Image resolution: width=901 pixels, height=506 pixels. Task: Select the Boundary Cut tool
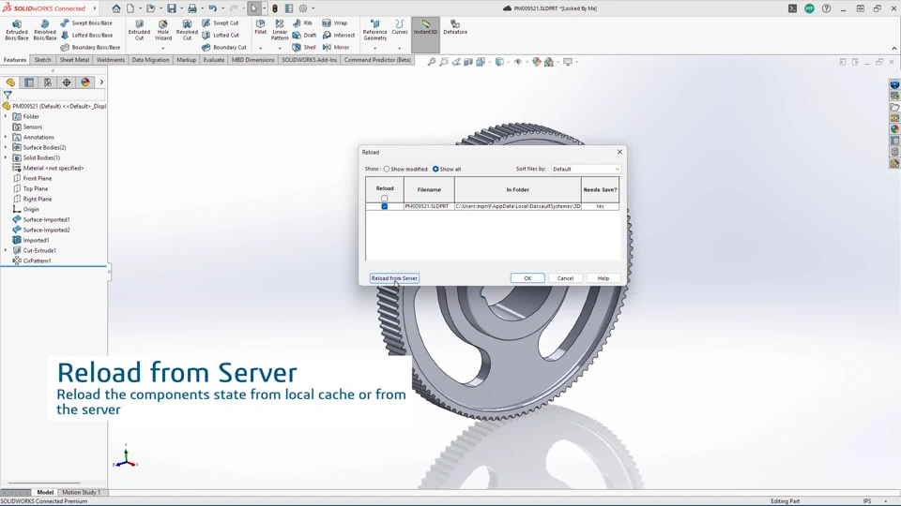(x=224, y=47)
